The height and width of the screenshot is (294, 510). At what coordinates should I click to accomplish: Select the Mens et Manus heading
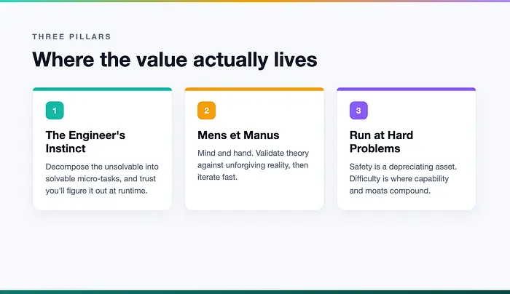pos(238,135)
